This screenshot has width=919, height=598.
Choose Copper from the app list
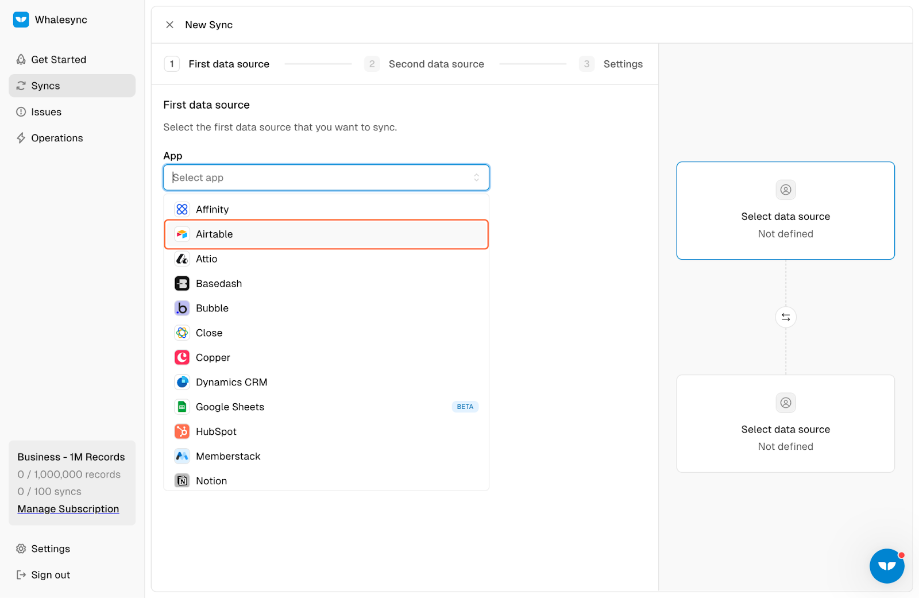pos(326,358)
